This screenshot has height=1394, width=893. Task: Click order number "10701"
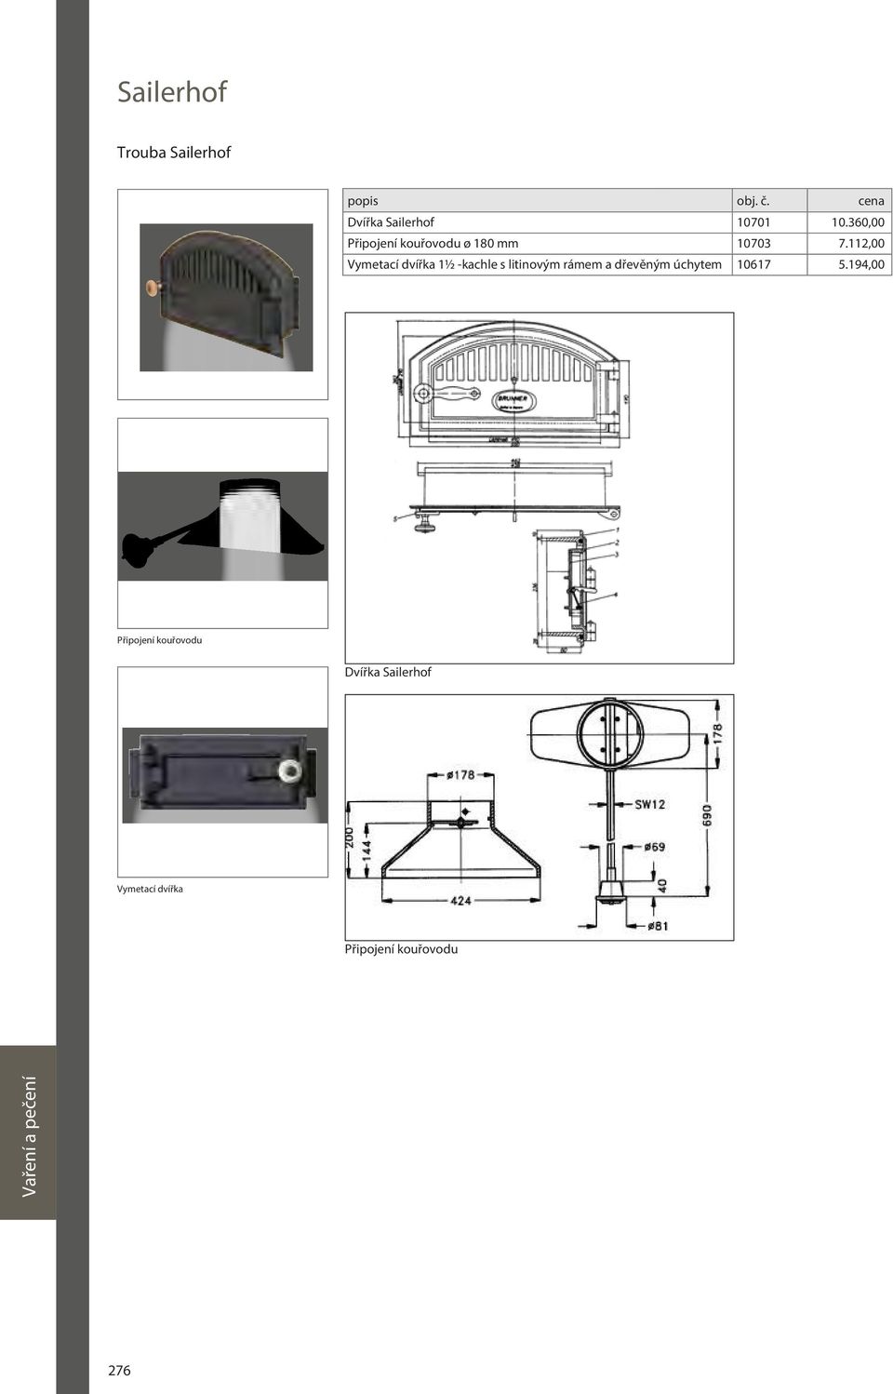pyautogui.click(x=753, y=222)
